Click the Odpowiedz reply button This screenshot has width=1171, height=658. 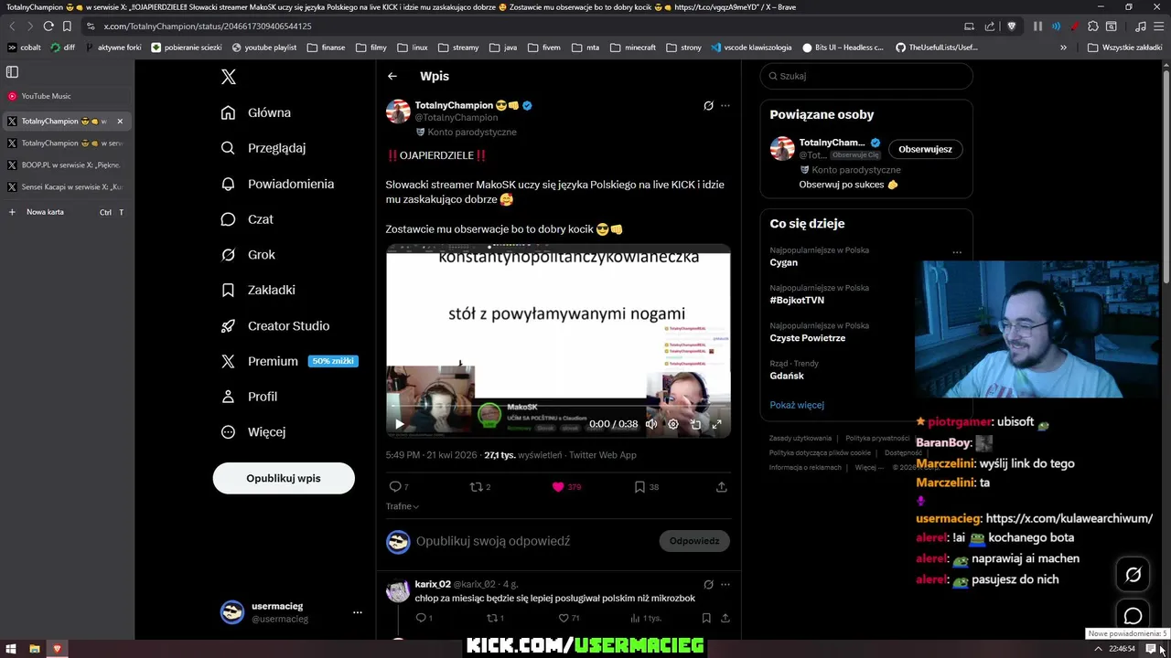point(694,541)
